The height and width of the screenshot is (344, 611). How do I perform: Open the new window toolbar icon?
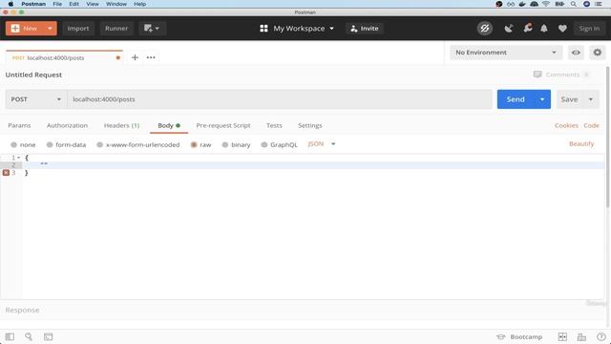tap(152, 29)
